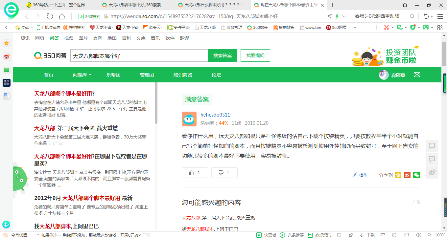Share answer to Weibo red icon
Screen dimensions: 447x238
(x=407, y=175)
